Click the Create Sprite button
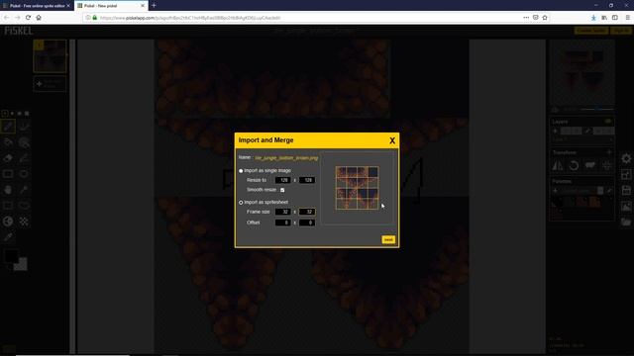The image size is (634, 356). [591, 31]
